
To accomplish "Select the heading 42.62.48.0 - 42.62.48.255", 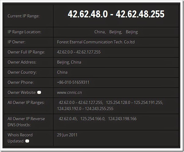I will point(116,14).
